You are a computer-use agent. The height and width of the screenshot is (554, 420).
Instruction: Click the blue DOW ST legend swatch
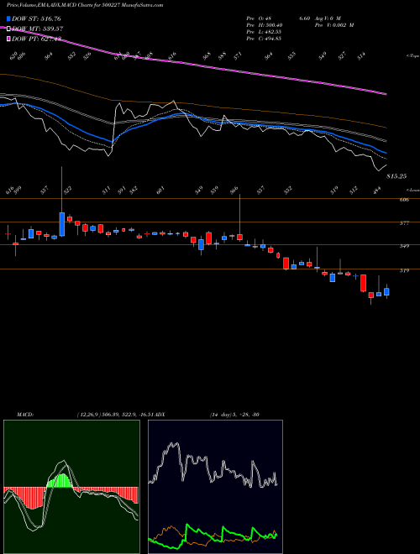point(8,18)
